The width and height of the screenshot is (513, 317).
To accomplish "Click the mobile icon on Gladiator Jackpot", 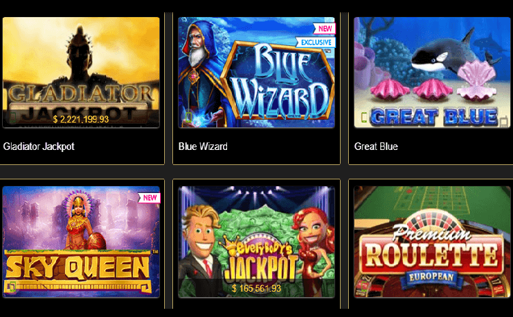I will pos(12,117).
